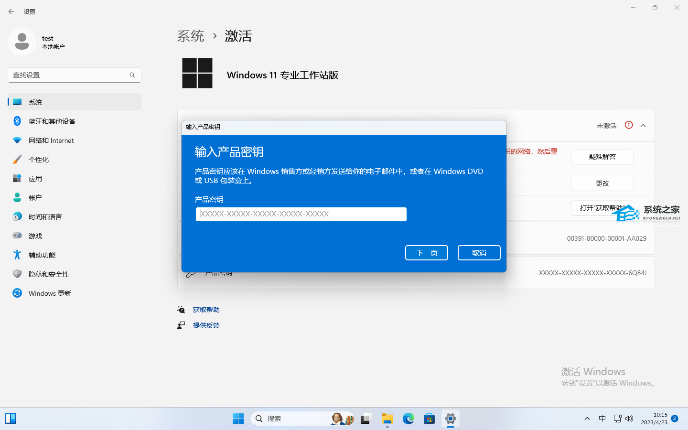Screen dimensions: 688x430
Task: Click the 系统 breadcrumb link
Action: click(191, 36)
